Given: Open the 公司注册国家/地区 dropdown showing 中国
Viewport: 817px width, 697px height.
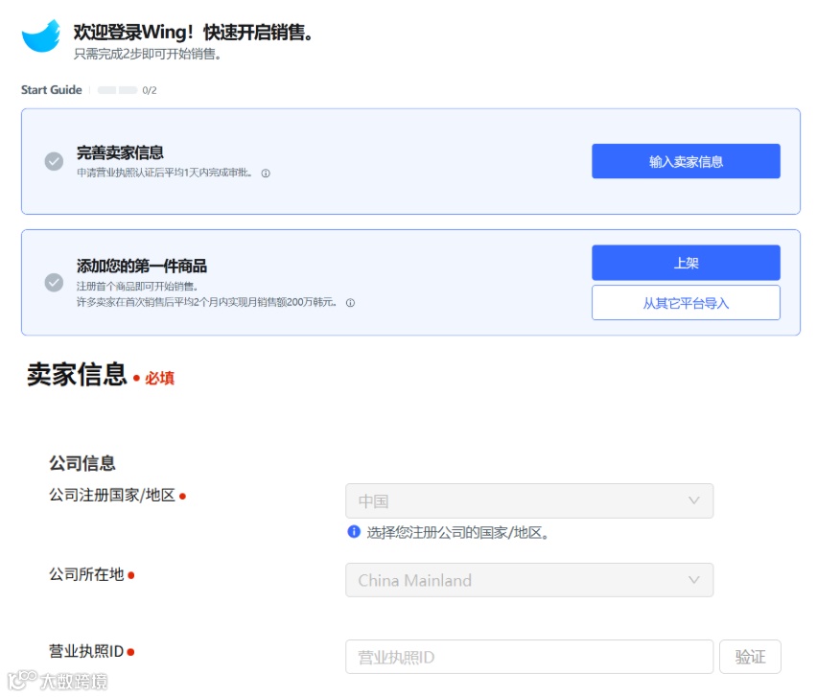Looking at the screenshot, I should [529, 500].
